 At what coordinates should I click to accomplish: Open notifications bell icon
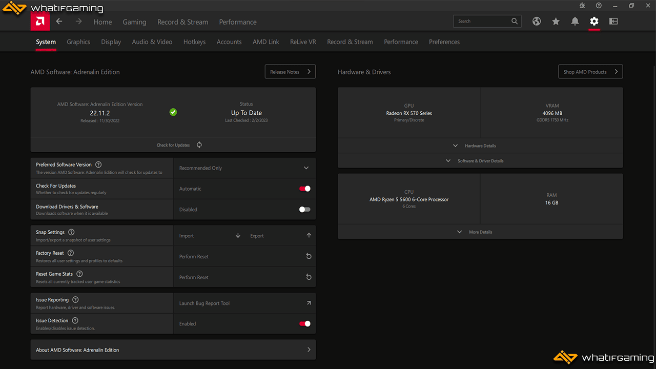[x=575, y=22]
